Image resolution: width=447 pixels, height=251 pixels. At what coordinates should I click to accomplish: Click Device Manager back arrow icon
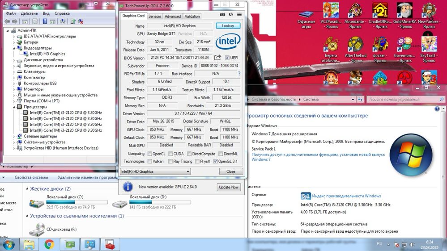tap(7, 21)
